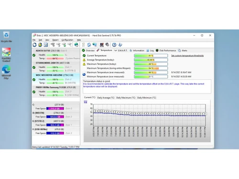
Task: Click the 9/14/2021 minimum temperature timestamp
Action: click(181, 76)
